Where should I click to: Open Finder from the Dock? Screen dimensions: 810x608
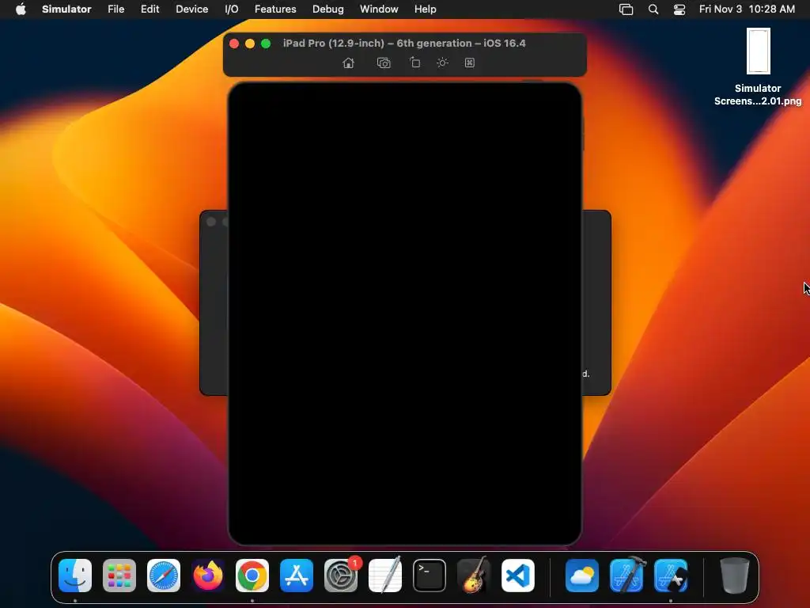[75, 576]
